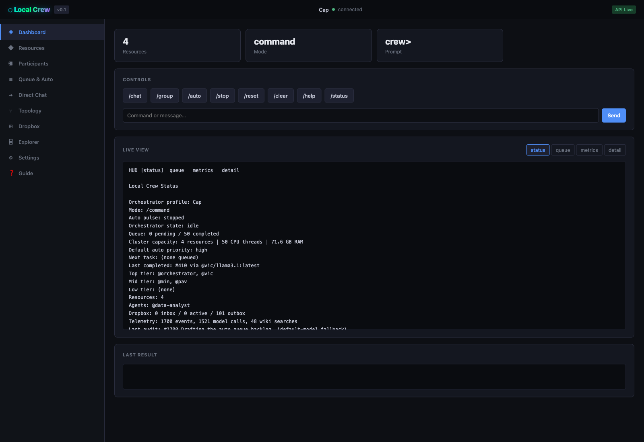Click the Queue & Auto list icon
Image resolution: width=644 pixels, height=442 pixels.
[11, 80]
